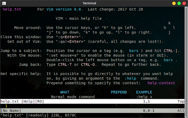
Task: Click the yellow minimize window button
Action: click(172, 3)
